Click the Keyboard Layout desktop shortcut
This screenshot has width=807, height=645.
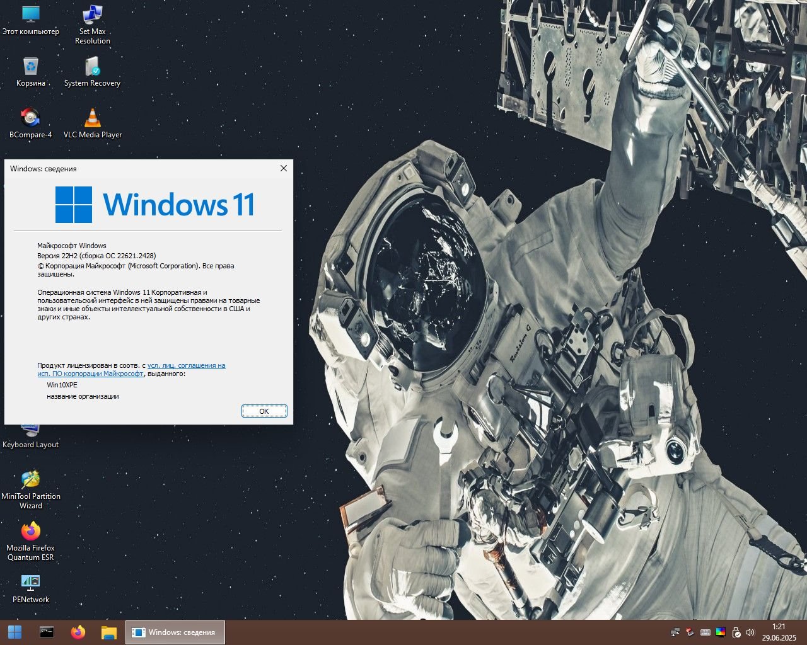pyautogui.click(x=30, y=443)
